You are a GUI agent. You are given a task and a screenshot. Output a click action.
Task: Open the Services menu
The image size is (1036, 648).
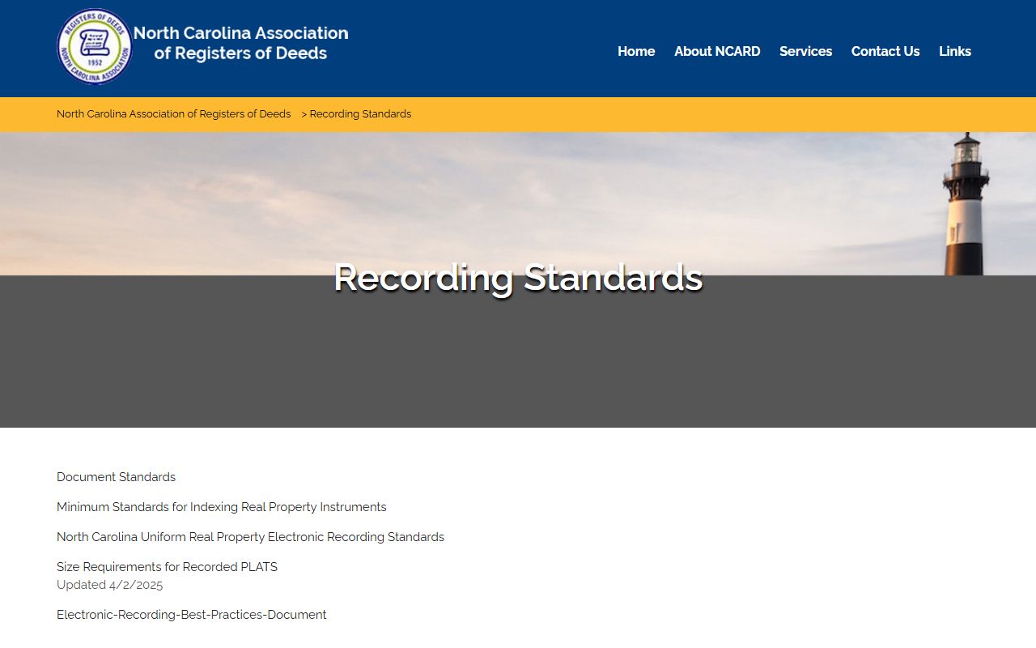click(805, 51)
